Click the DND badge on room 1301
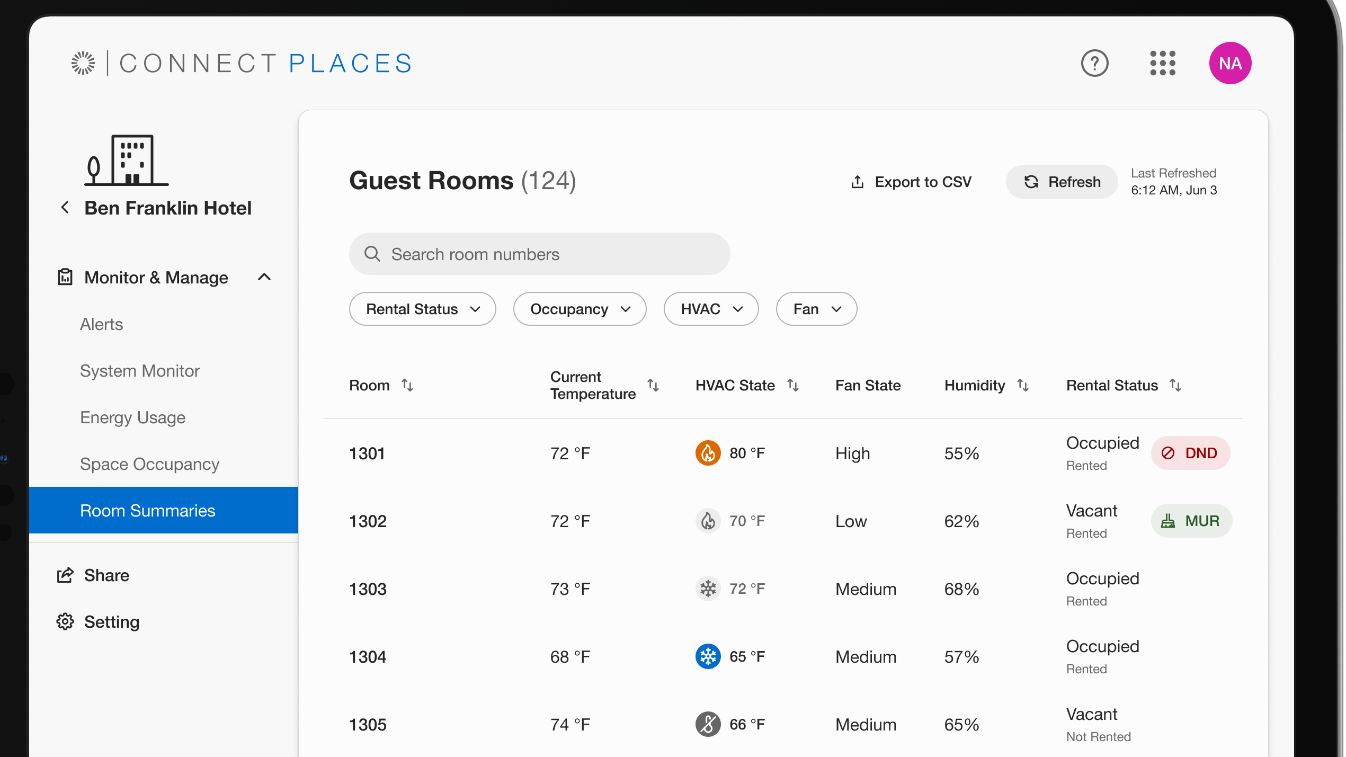The height and width of the screenshot is (757, 1346). 1190,453
